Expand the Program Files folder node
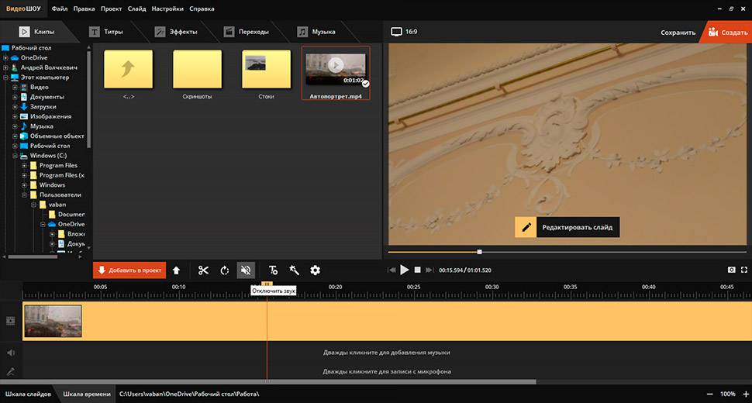Viewport: 752px width, 403px height. tap(24, 166)
